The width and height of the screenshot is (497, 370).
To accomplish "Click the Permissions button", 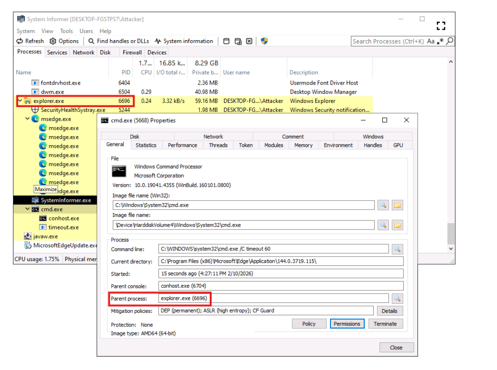I will coord(347,324).
